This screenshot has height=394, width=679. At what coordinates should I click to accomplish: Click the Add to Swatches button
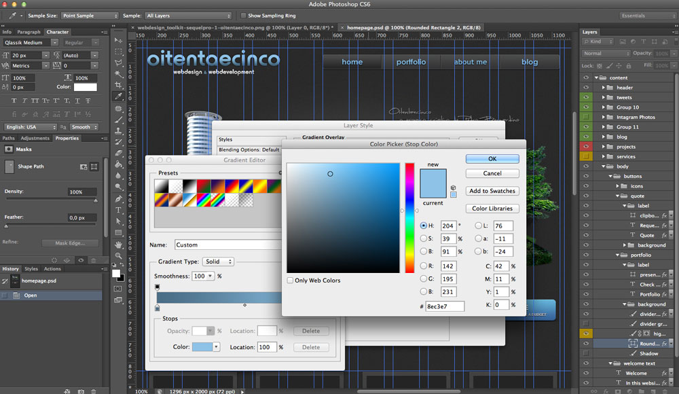pos(492,191)
